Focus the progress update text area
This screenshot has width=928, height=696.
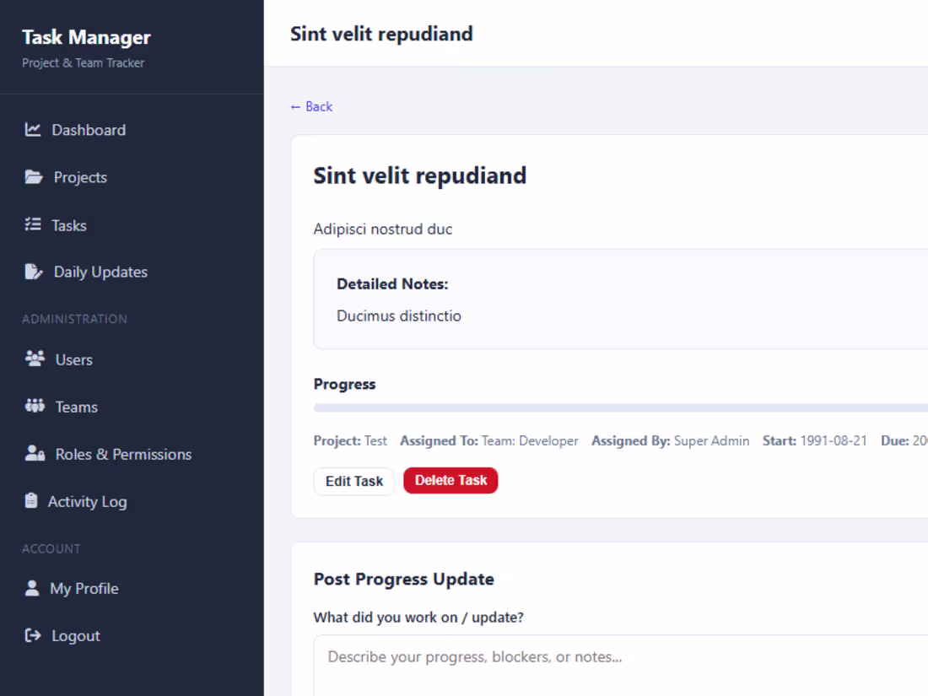(x=621, y=666)
